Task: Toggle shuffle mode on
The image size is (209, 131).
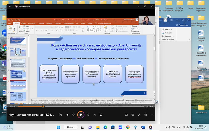Action: [x=60, y=115]
